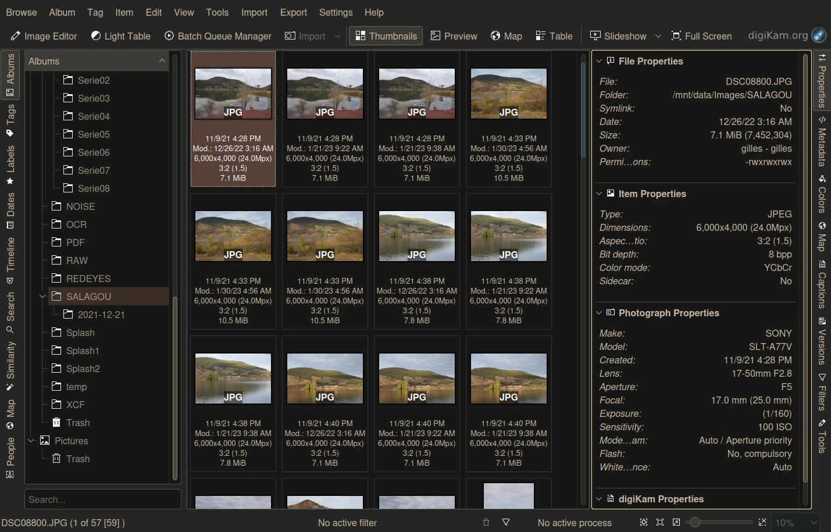Open the Light Table tool
This screenshot has height=532, width=831.
pyautogui.click(x=120, y=36)
